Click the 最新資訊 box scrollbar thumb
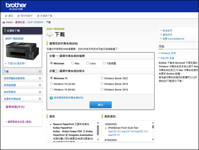 [x=153, y=127]
